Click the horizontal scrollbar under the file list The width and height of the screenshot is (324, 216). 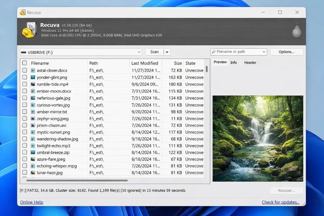coord(77,181)
